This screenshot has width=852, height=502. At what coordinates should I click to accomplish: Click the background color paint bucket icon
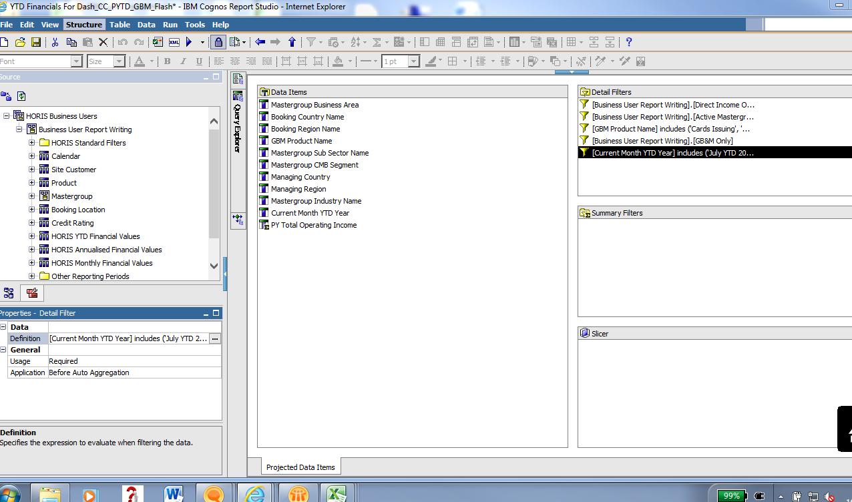click(x=338, y=61)
